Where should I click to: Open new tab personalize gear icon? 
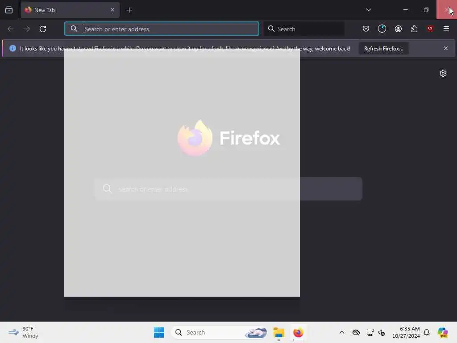coord(443,73)
